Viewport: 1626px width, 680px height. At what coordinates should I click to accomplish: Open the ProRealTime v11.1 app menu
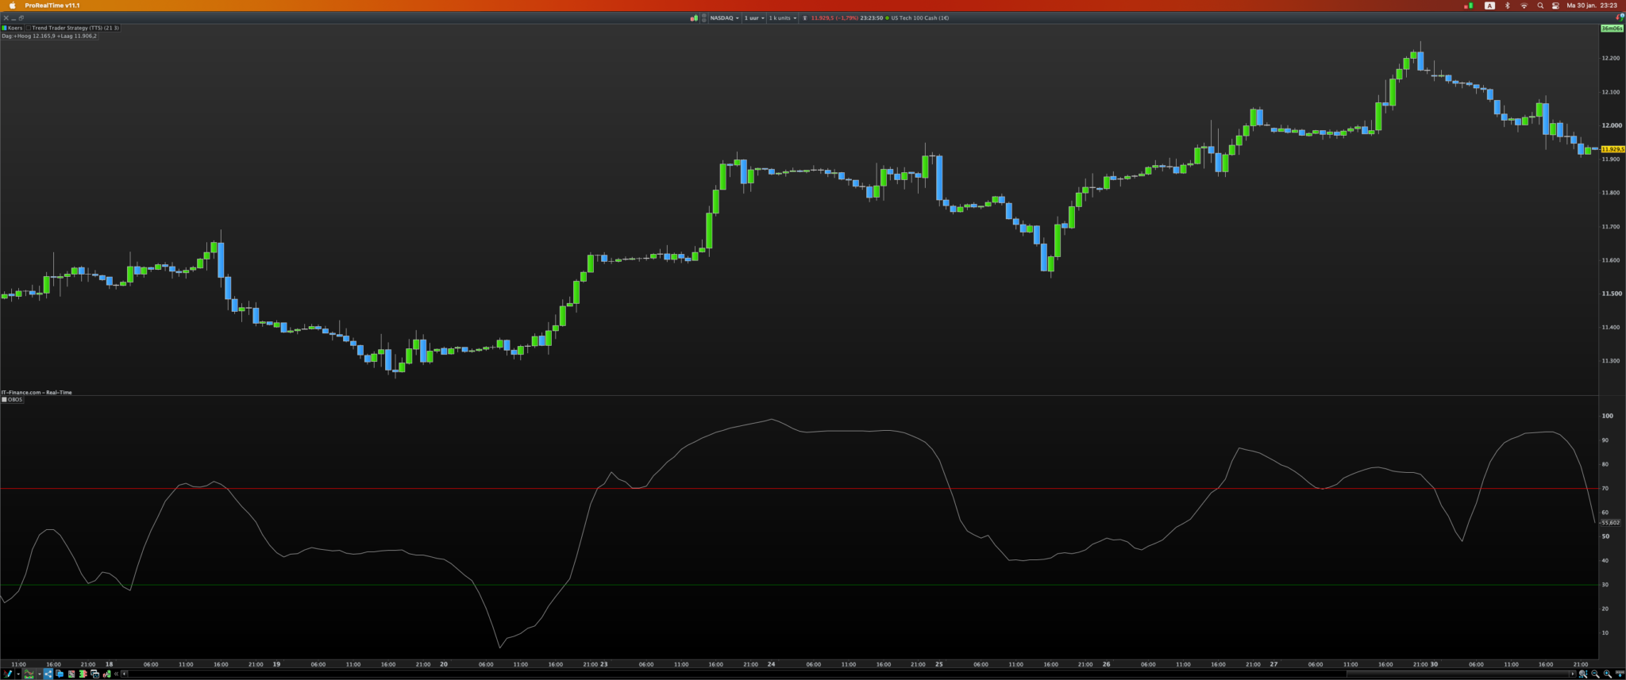coord(52,6)
